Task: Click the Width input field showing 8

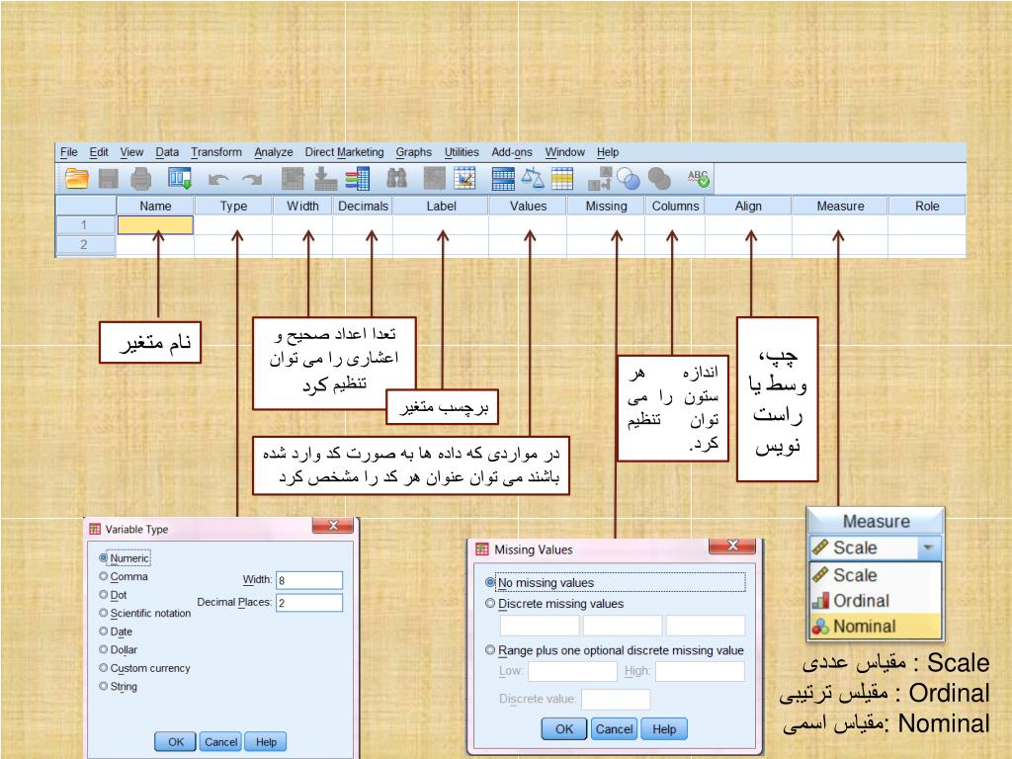Action: (309, 580)
